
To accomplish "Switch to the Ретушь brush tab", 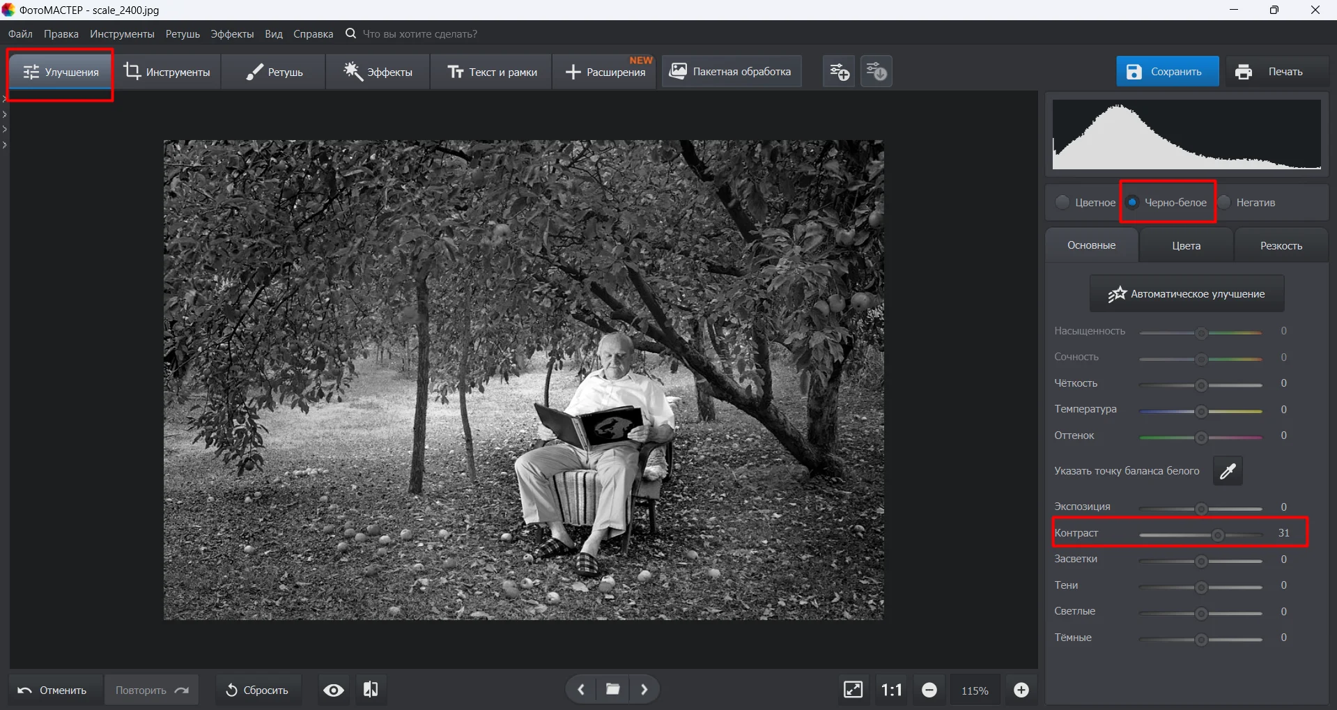I will pos(274,72).
